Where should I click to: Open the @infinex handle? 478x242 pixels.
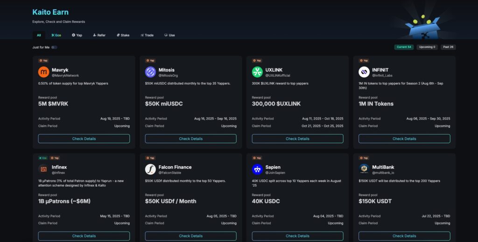[58, 173]
